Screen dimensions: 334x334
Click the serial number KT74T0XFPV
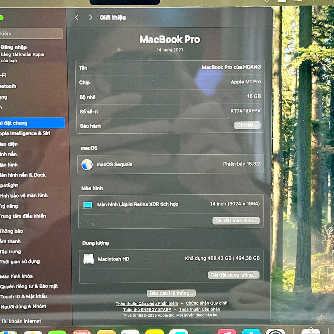(246, 111)
